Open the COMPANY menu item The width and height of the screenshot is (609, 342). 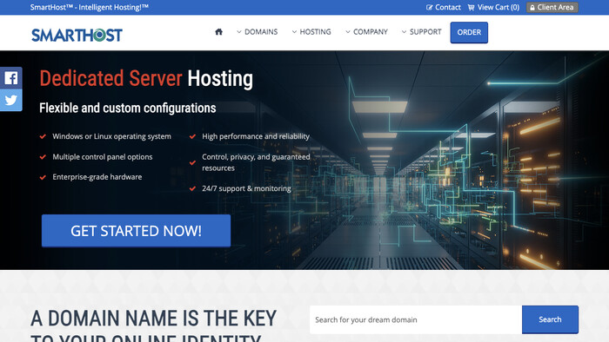point(371,32)
